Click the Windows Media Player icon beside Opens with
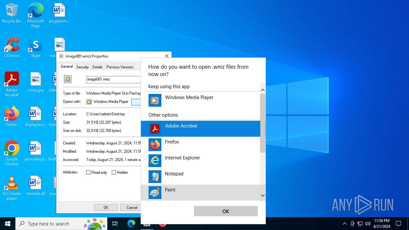 tap(89, 102)
